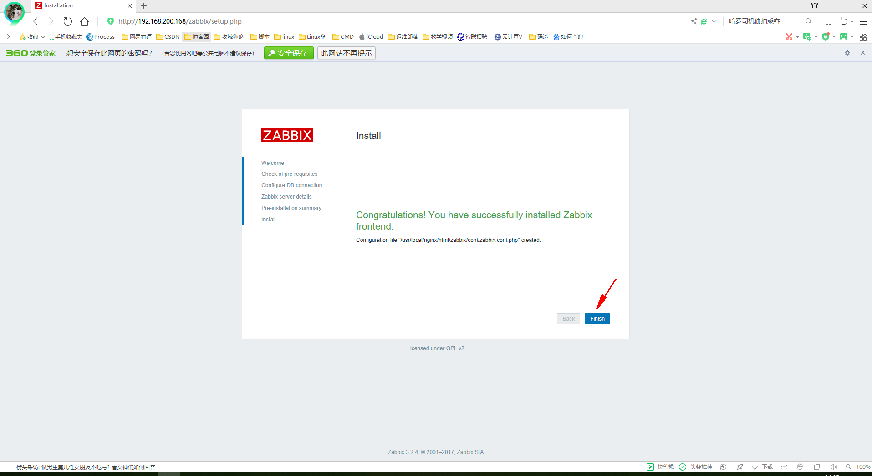Toggle the sound speaker icon in status bar

(x=833, y=467)
